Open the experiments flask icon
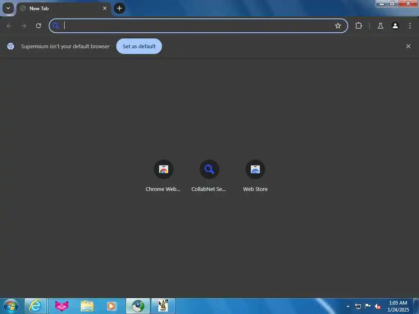 [380, 26]
